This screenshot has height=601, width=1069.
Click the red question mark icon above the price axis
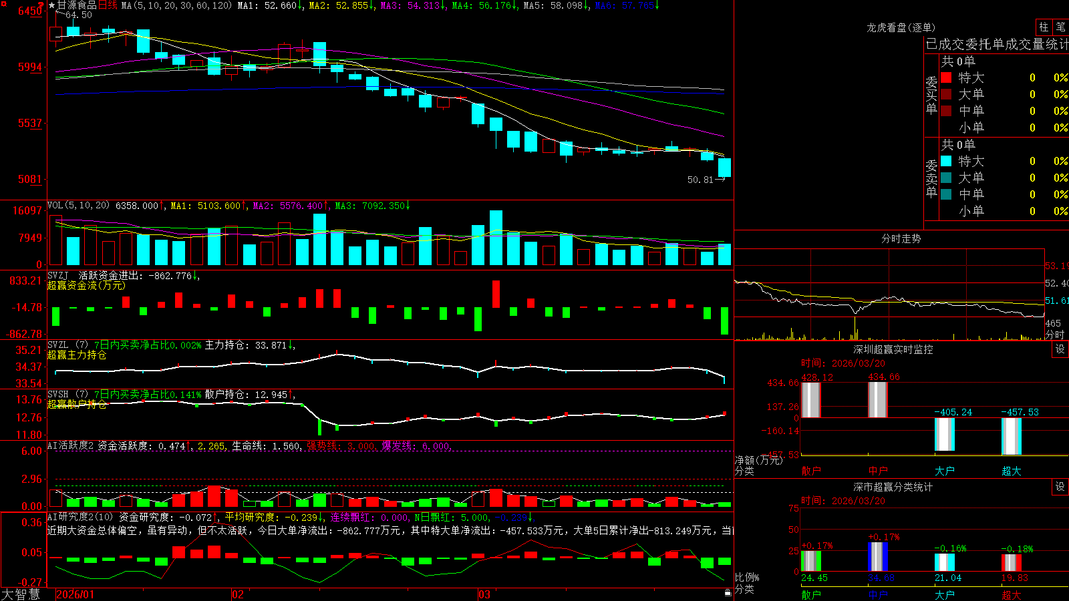click(41, 5)
